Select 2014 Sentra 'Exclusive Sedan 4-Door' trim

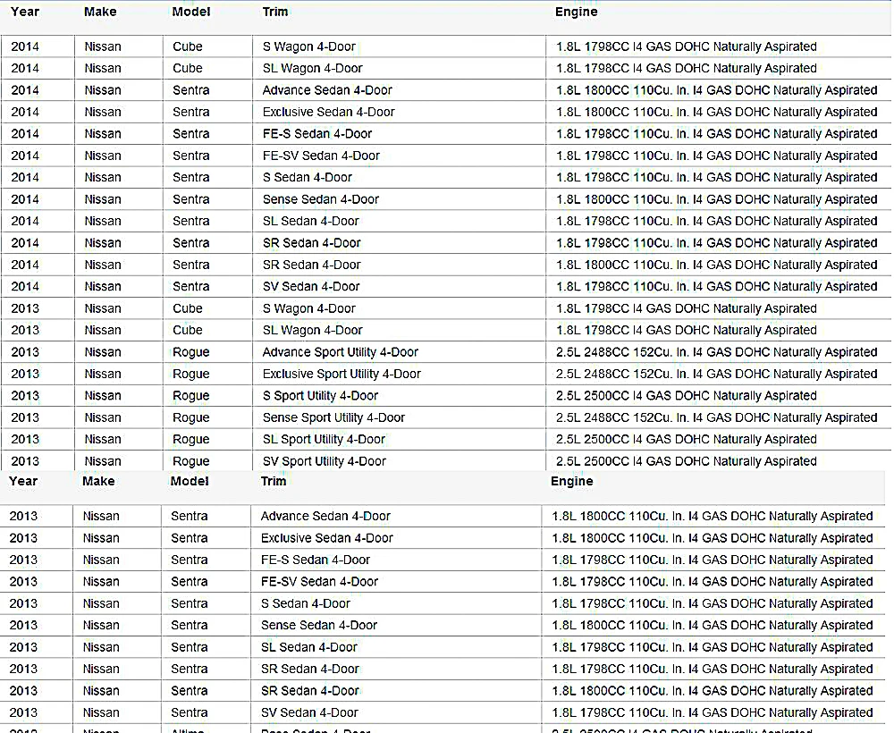pyautogui.click(x=328, y=112)
